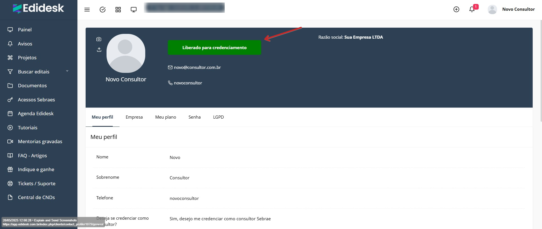542x229 pixels.
Task: Select the Senha tab
Action: (x=194, y=117)
